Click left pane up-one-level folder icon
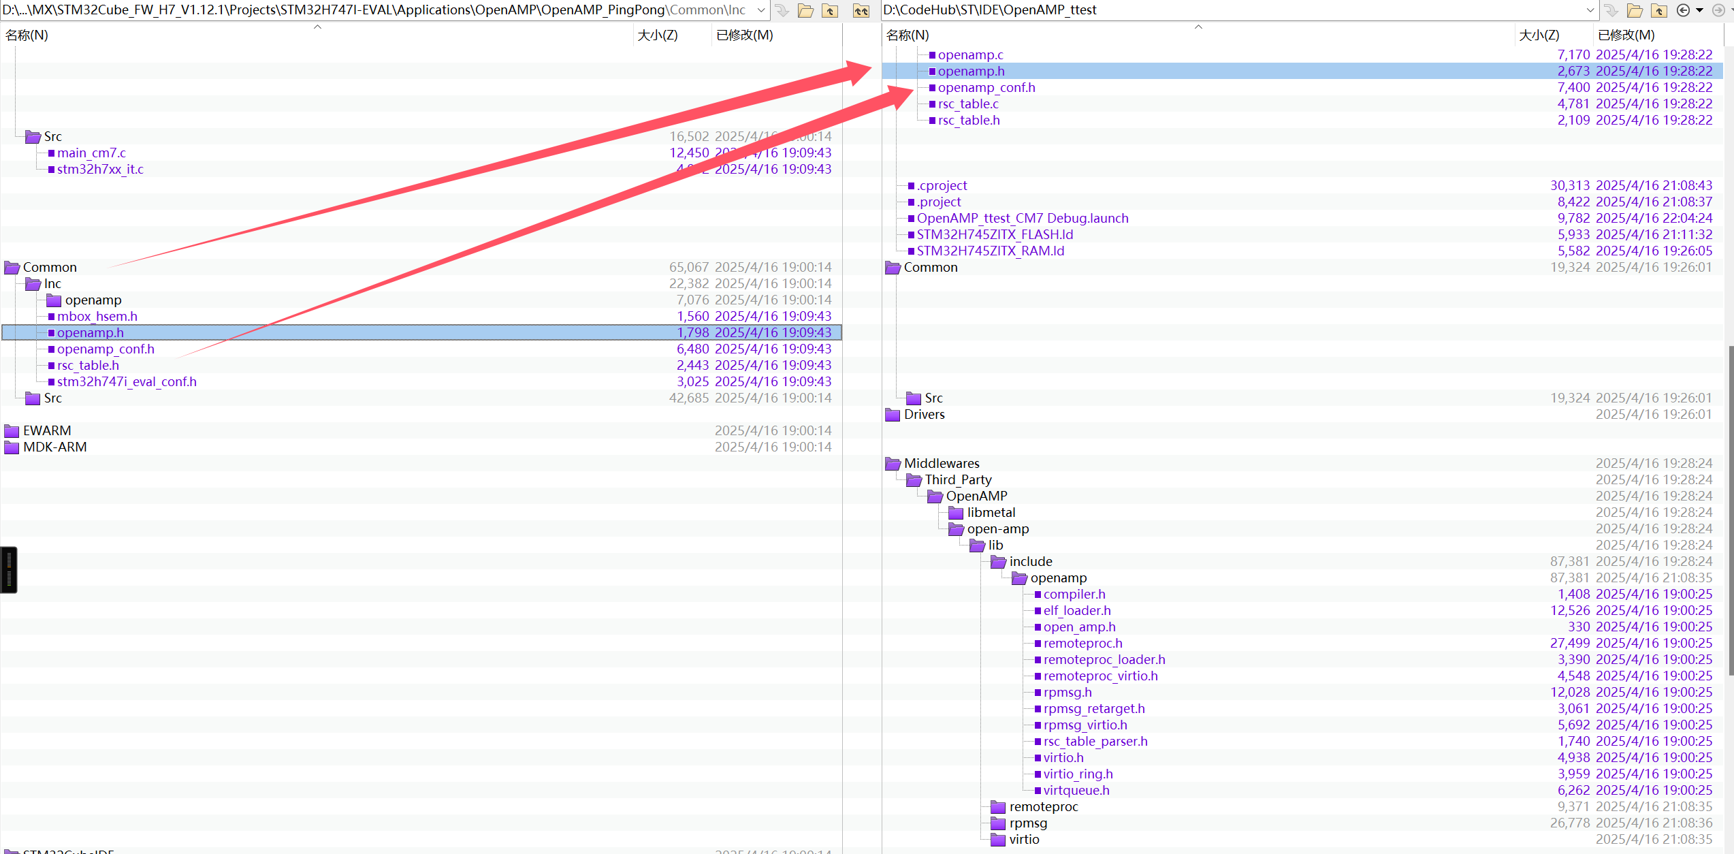1734x854 pixels. point(830,10)
